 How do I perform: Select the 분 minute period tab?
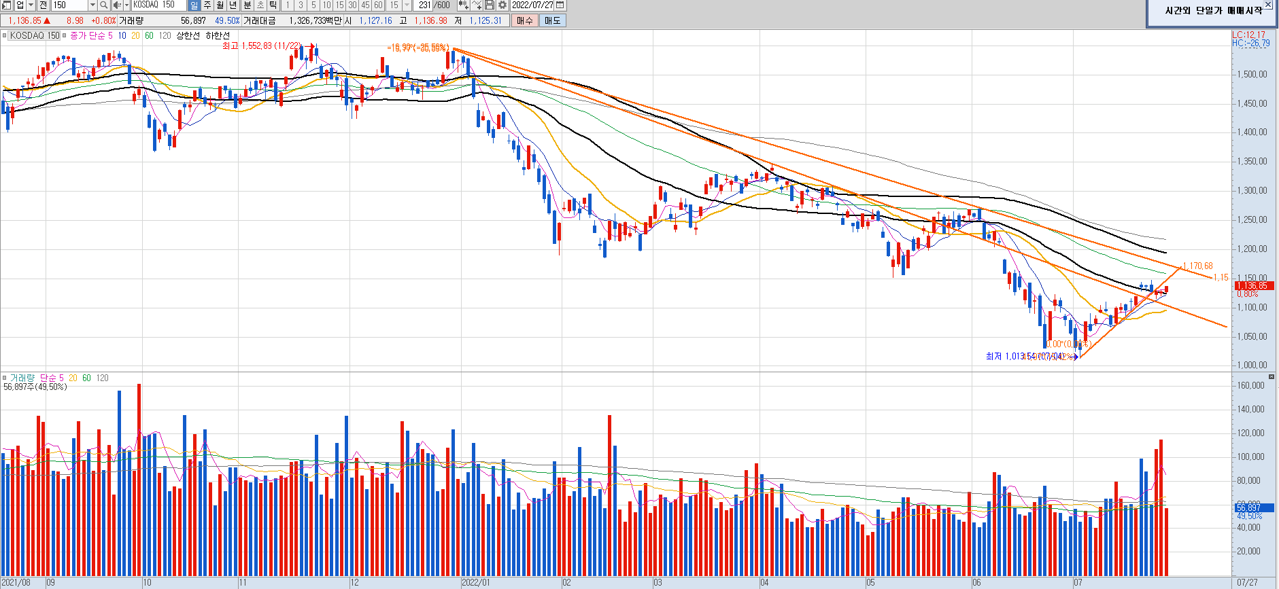click(x=248, y=5)
